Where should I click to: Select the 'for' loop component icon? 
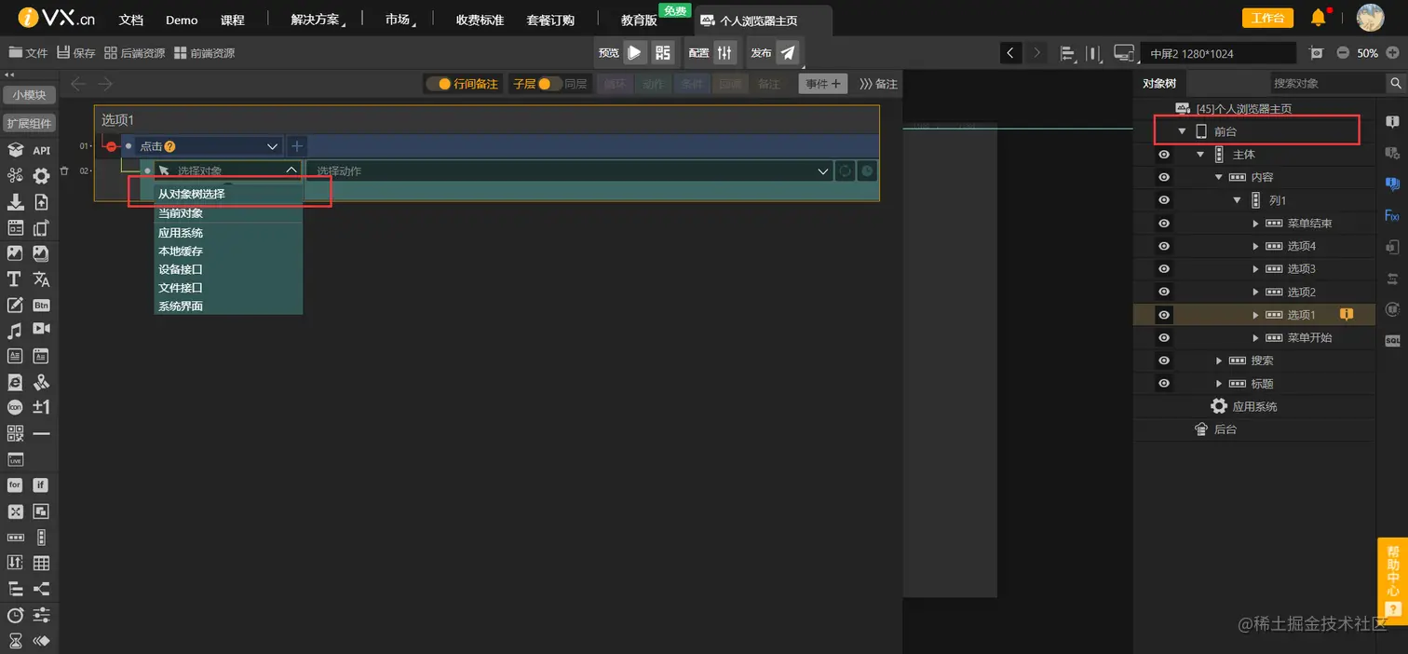[x=15, y=484]
